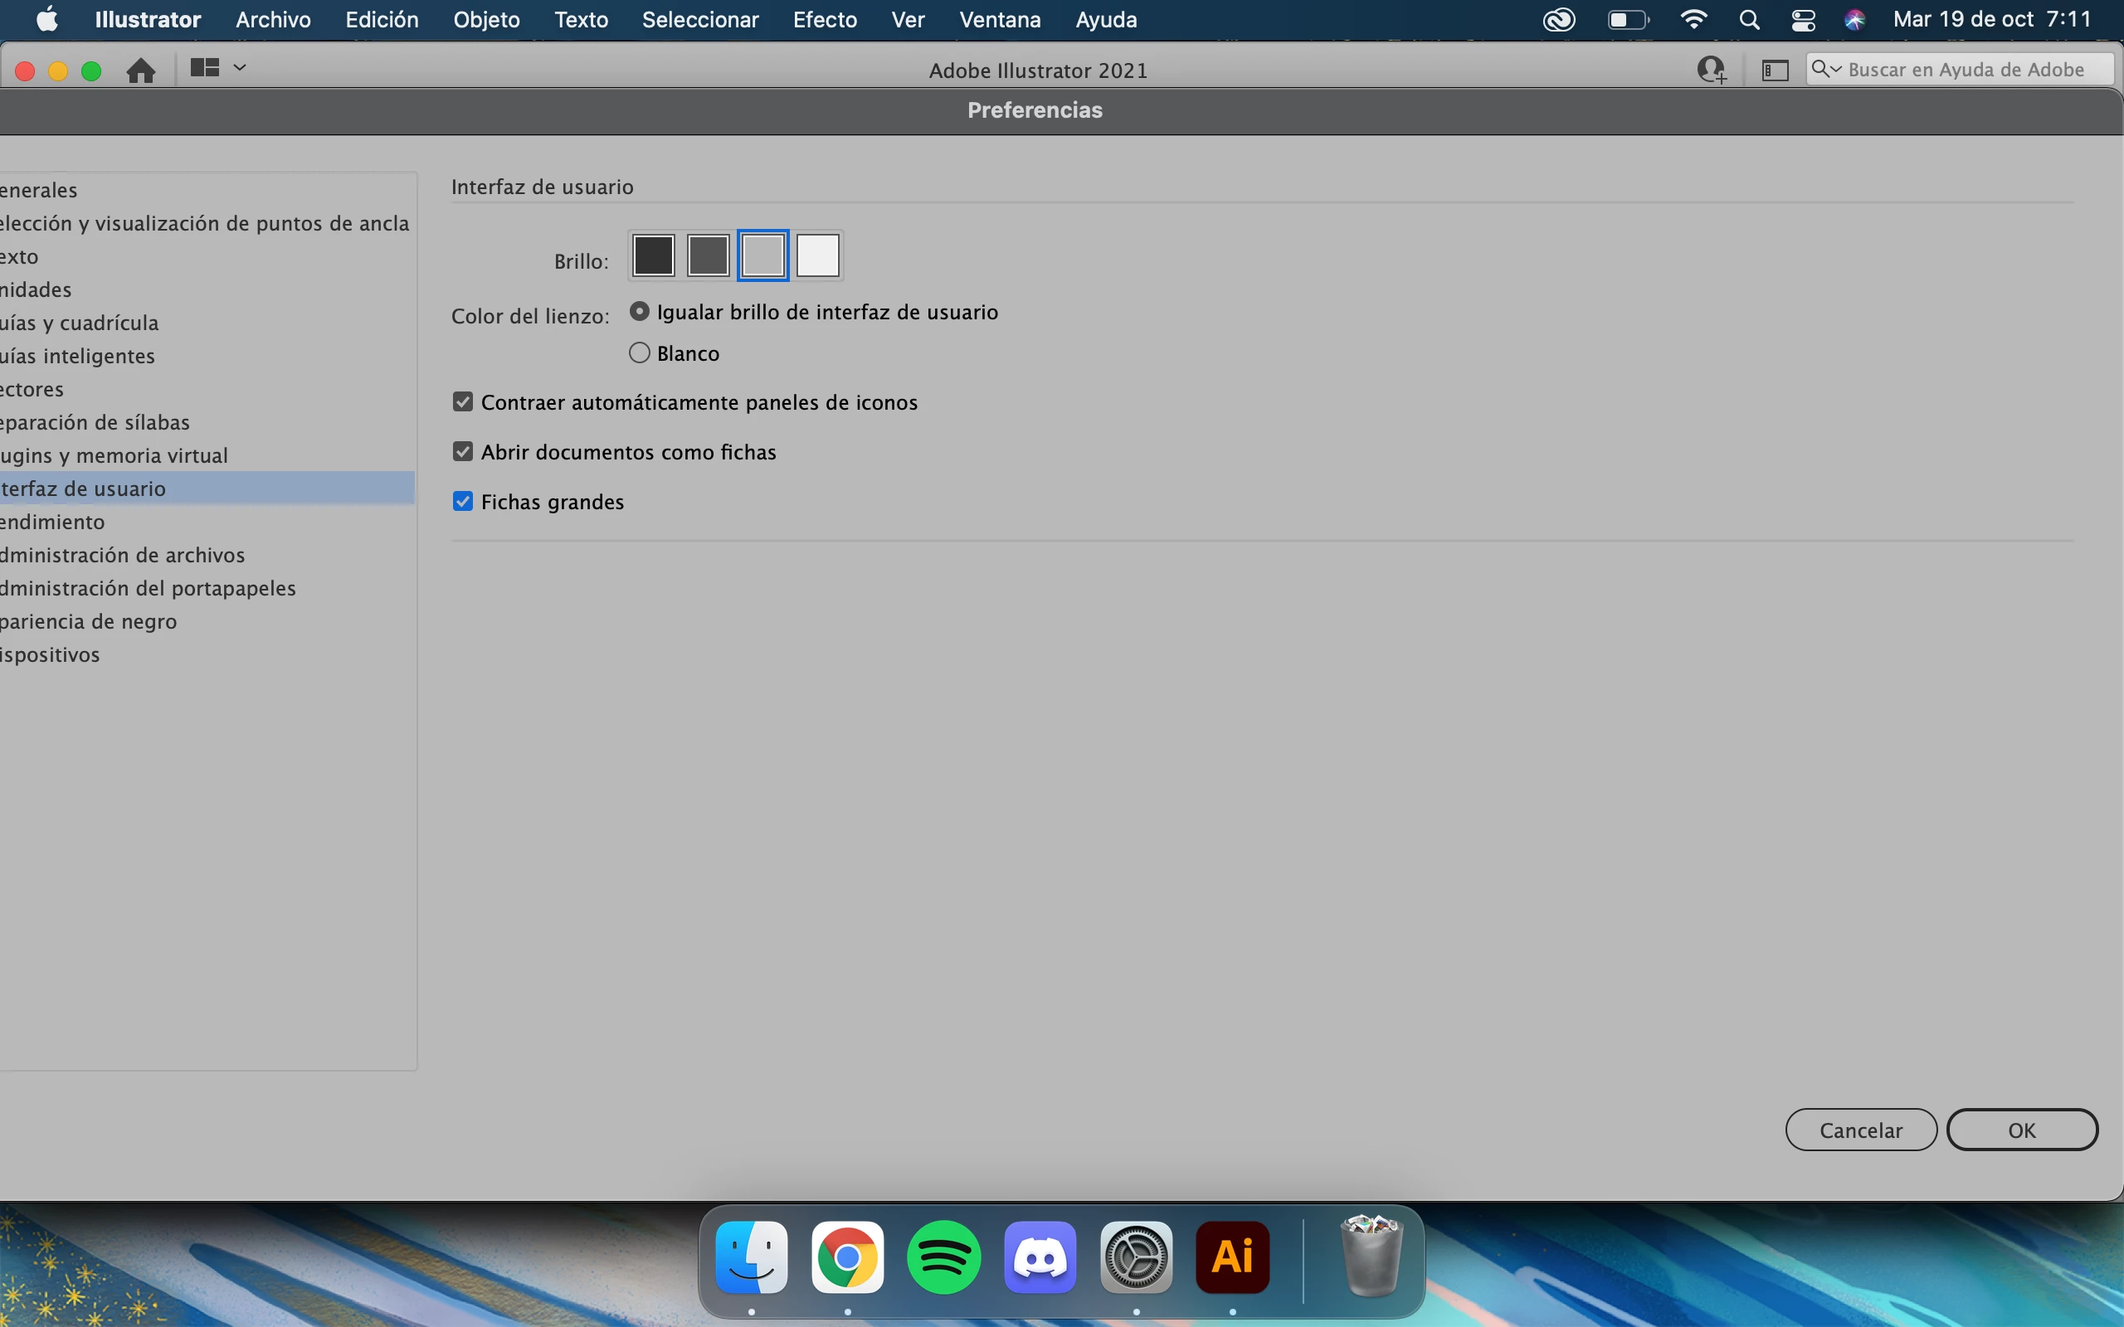Open Control Center in menu bar
The image size is (2124, 1327).
click(x=1803, y=19)
